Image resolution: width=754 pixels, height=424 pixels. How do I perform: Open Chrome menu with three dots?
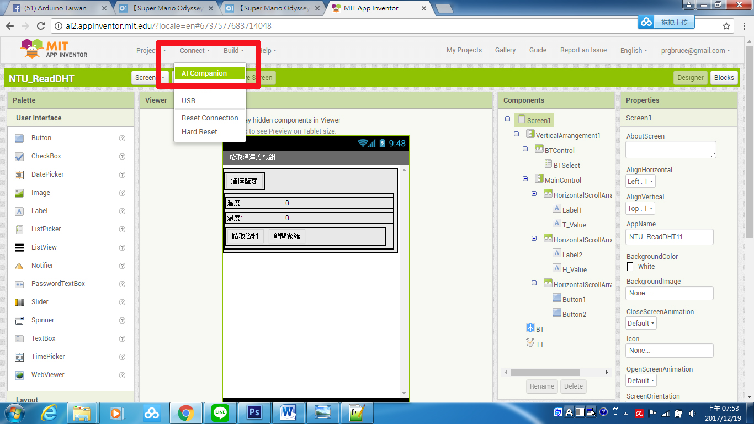click(743, 26)
